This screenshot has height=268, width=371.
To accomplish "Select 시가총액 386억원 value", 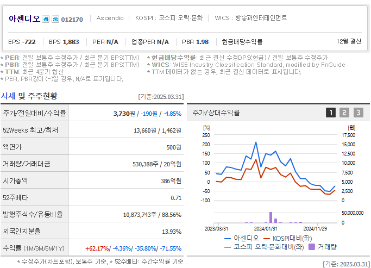I will coord(171,181).
